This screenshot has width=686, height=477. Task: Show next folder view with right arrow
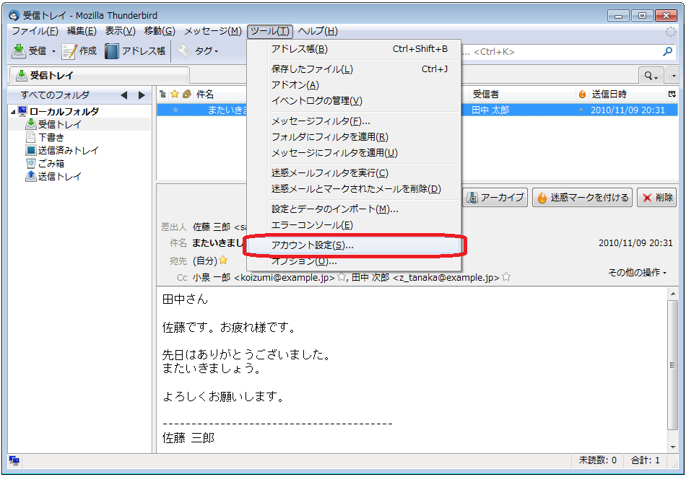point(142,95)
